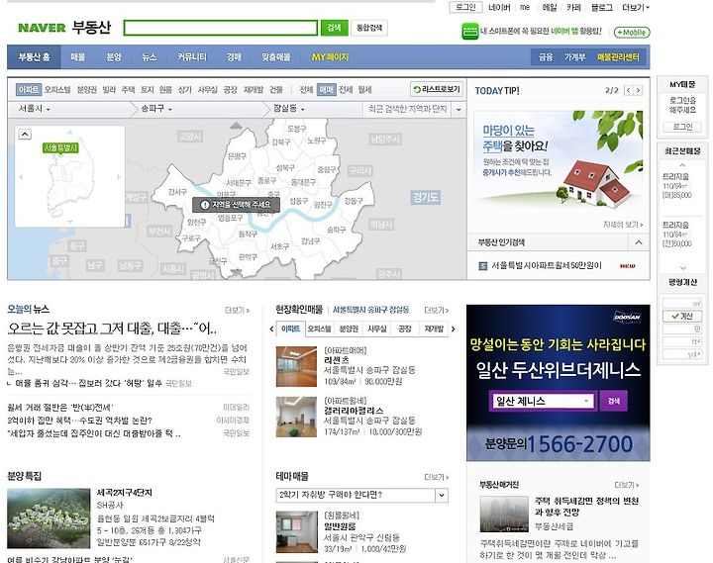Screen dimensions: 713x563
Task: Open the 송파구 district dropdown
Action: pyautogui.click(x=156, y=109)
